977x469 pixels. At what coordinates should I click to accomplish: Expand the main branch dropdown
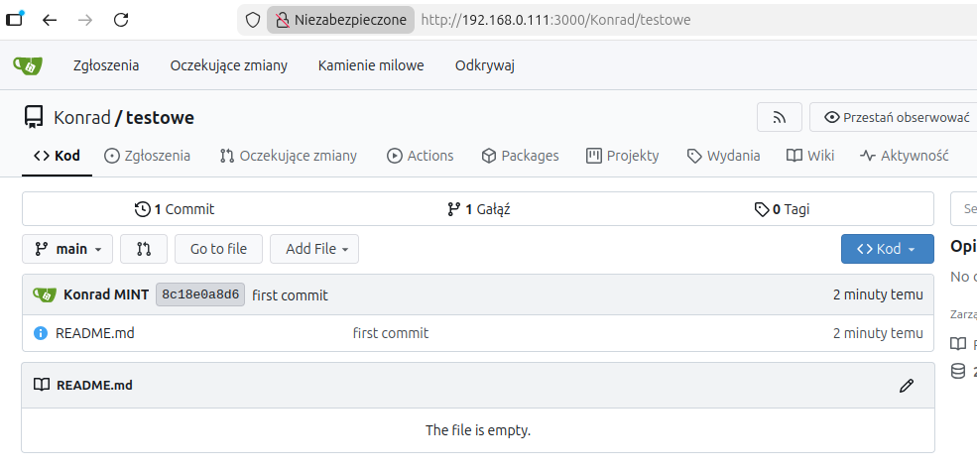click(67, 249)
